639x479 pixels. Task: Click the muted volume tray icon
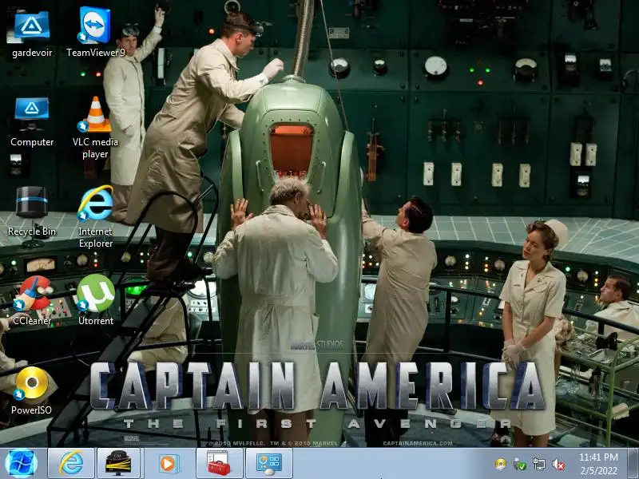click(558, 464)
